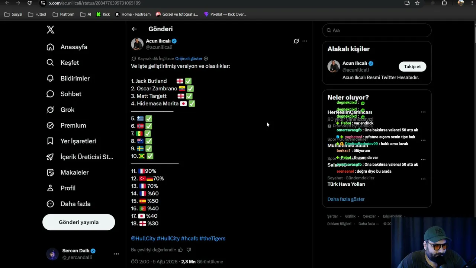
Task: Open the @HullCity mention
Action: pyautogui.click(x=143, y=238)
